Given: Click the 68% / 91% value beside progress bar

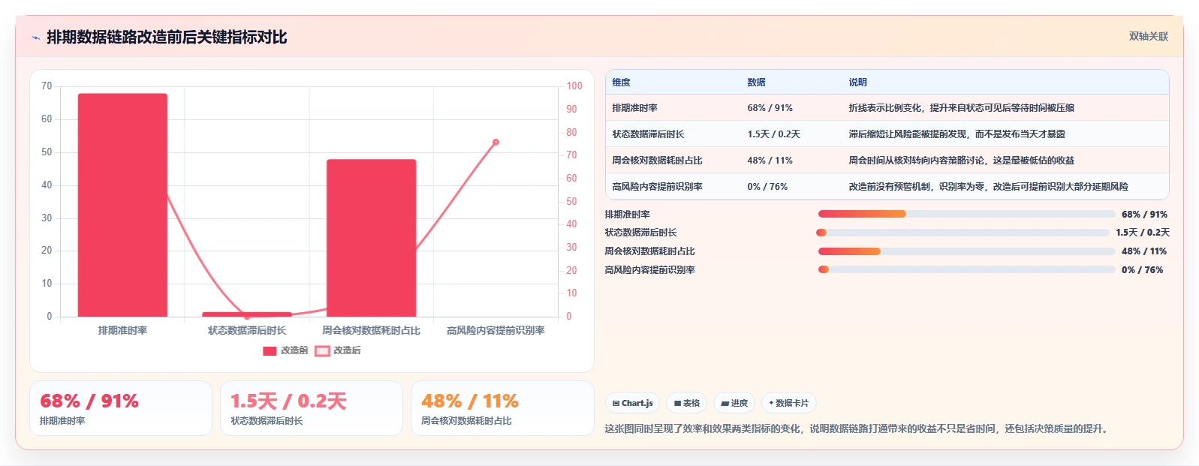Looking at the screenshot, I should pos(1144,215).
